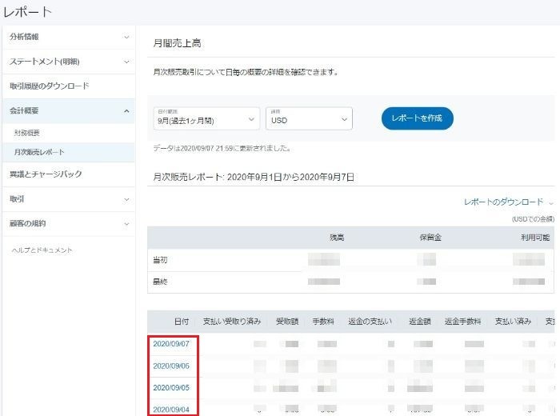
Task: Click the 支払い済み column header
Action: 513,322
